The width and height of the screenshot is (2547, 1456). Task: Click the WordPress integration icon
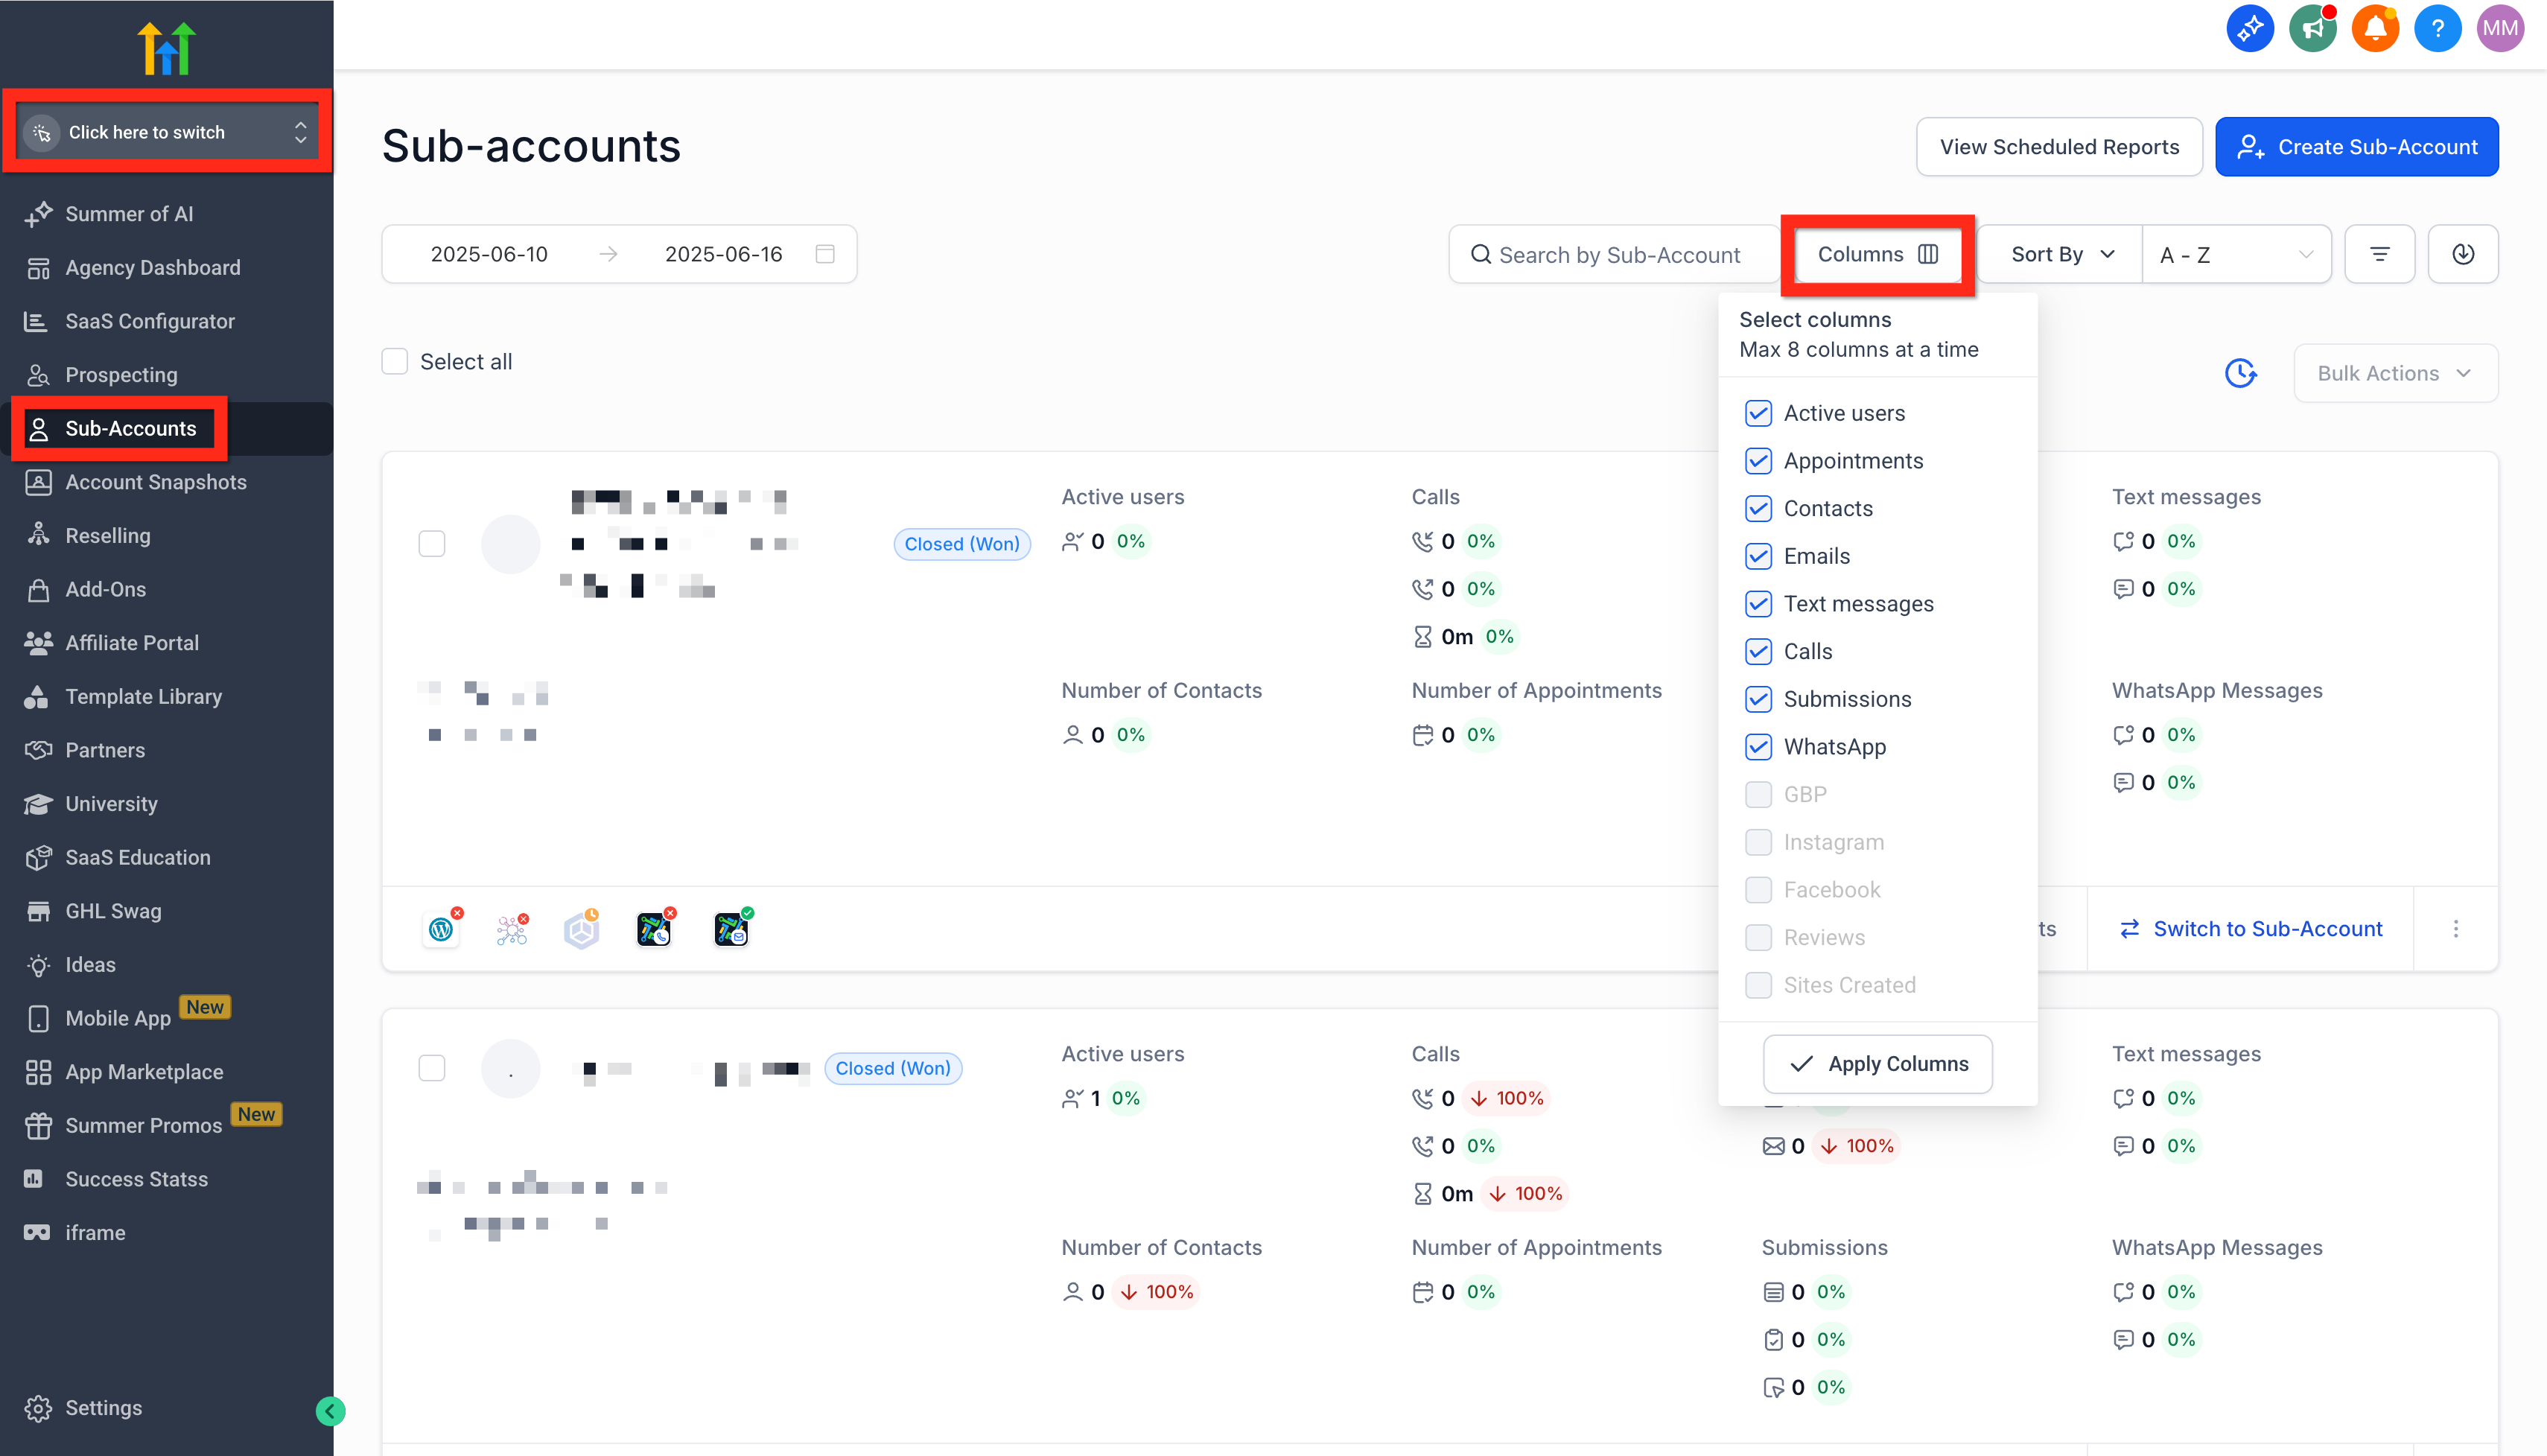[x=441, y=929]
